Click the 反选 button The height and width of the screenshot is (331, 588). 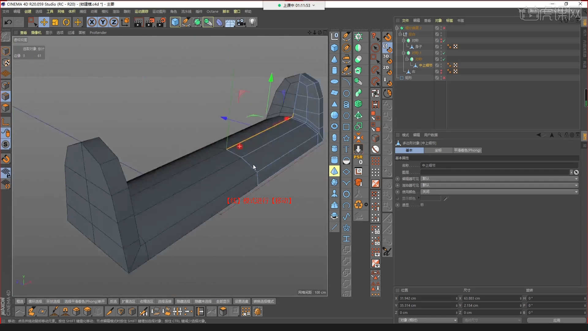(113, 301)
